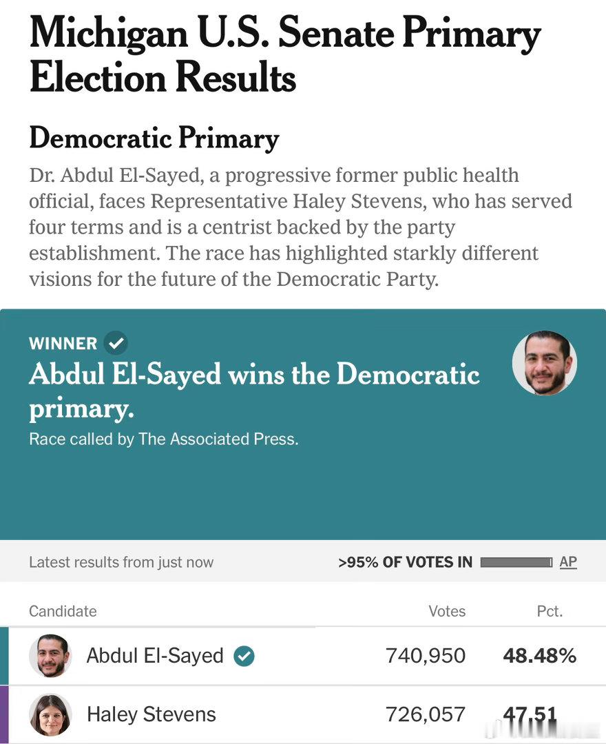
Task: Click the Pct. column header
Action: point(550,611)
